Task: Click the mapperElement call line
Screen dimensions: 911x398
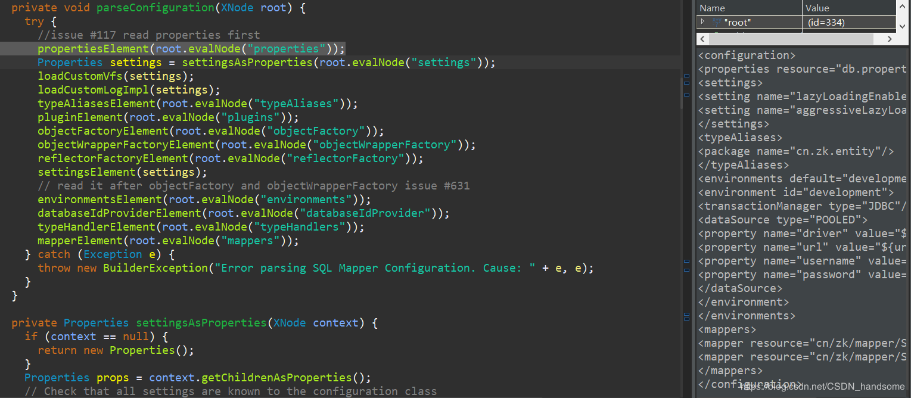Action: click(x=169, y=241)
